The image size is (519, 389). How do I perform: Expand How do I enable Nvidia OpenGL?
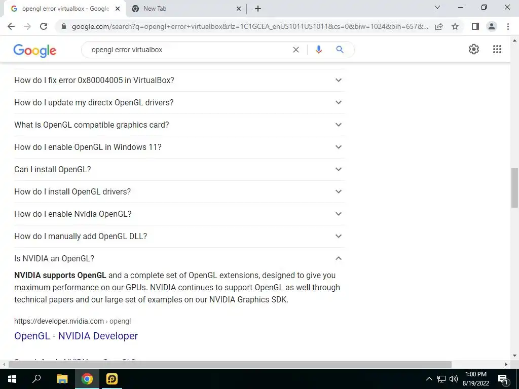[x=179, y=214]
